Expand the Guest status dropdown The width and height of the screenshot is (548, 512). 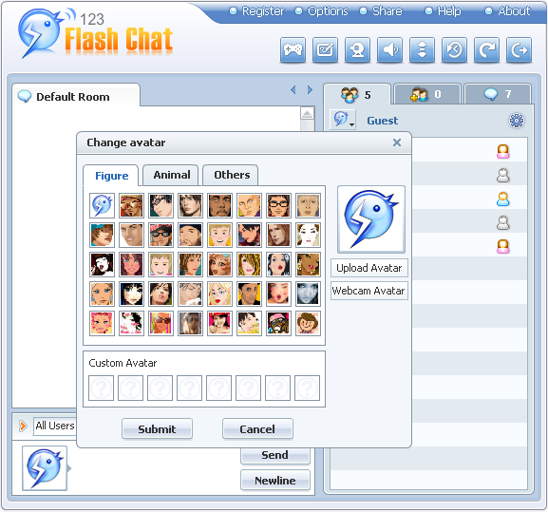[343, 120]
